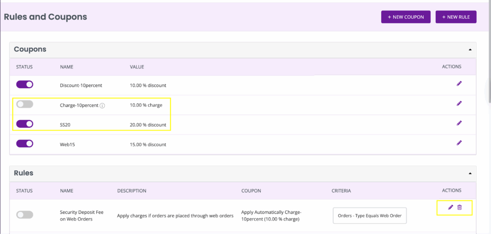
Task: Enable the Security Deposit Fee rule toggle
Action: tap(25, 215)
